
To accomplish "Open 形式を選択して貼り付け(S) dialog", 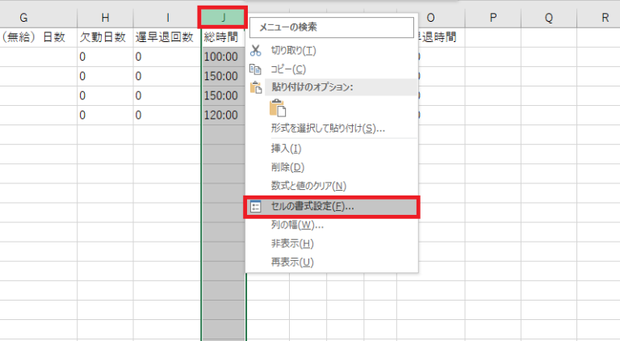I will (327, 128).
